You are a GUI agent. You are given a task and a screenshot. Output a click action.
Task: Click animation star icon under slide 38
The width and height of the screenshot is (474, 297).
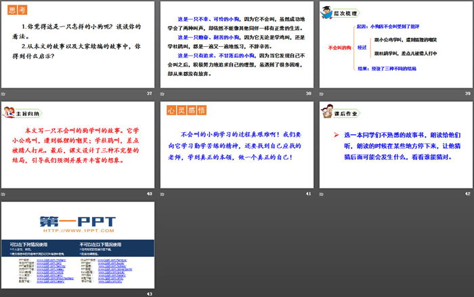(x=163, y=94)
